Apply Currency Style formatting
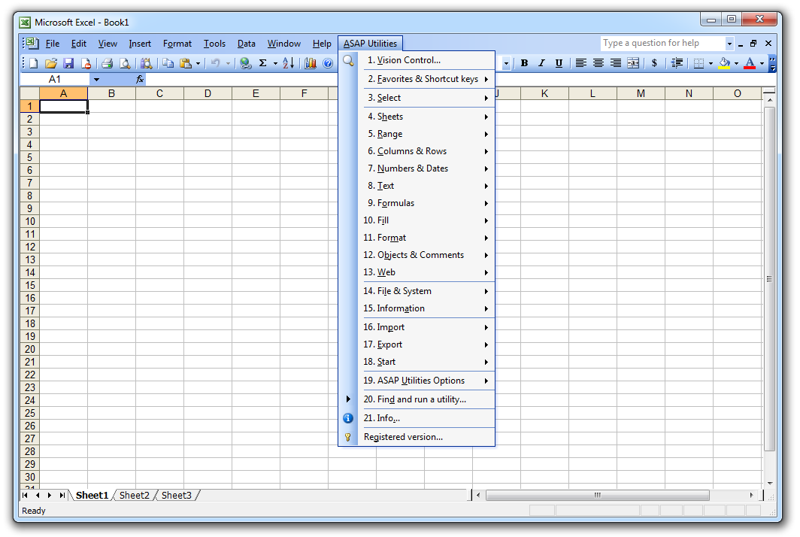The height and width of the screenshot is (537, 800). 653,63
